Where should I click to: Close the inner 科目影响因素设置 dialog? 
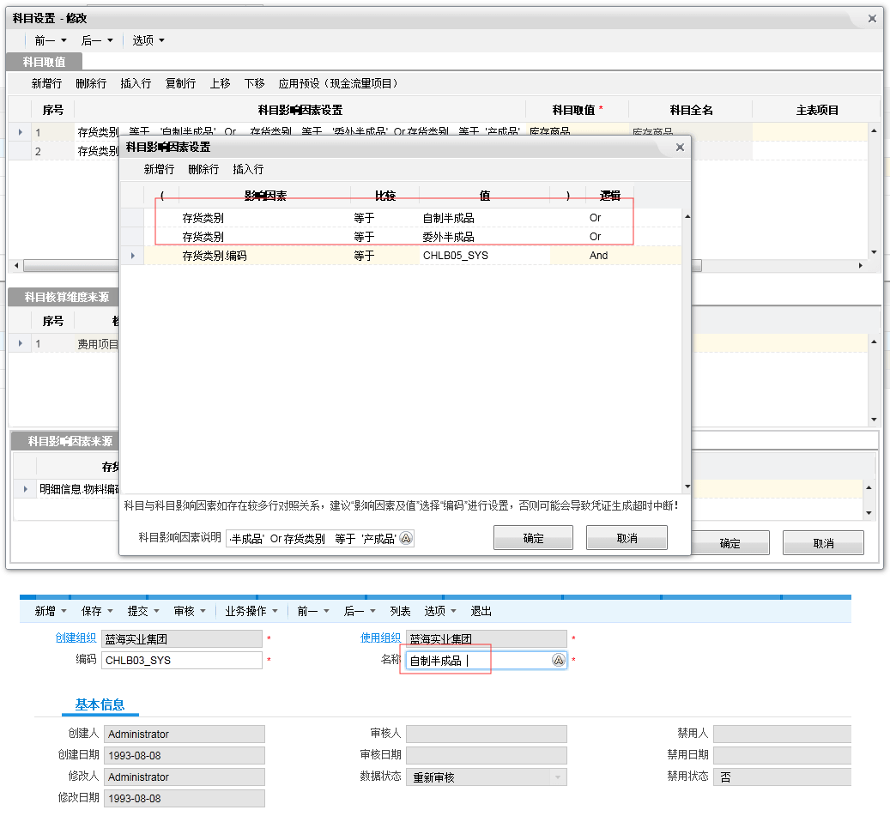click(680, 147)
